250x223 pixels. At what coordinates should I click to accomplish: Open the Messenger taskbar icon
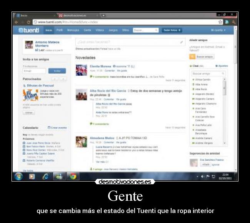pyautogui.click(x=59, y=177)
